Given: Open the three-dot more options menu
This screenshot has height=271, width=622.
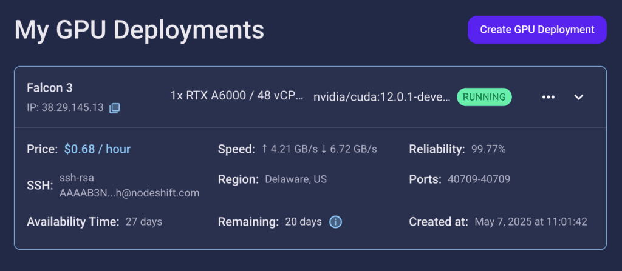Looking at the screenshot, I should pos(548,97).
